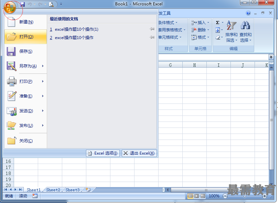Click the horizontal scrollbar left arrow
Viewport: 278px width, 203px height.
point(168,190)
